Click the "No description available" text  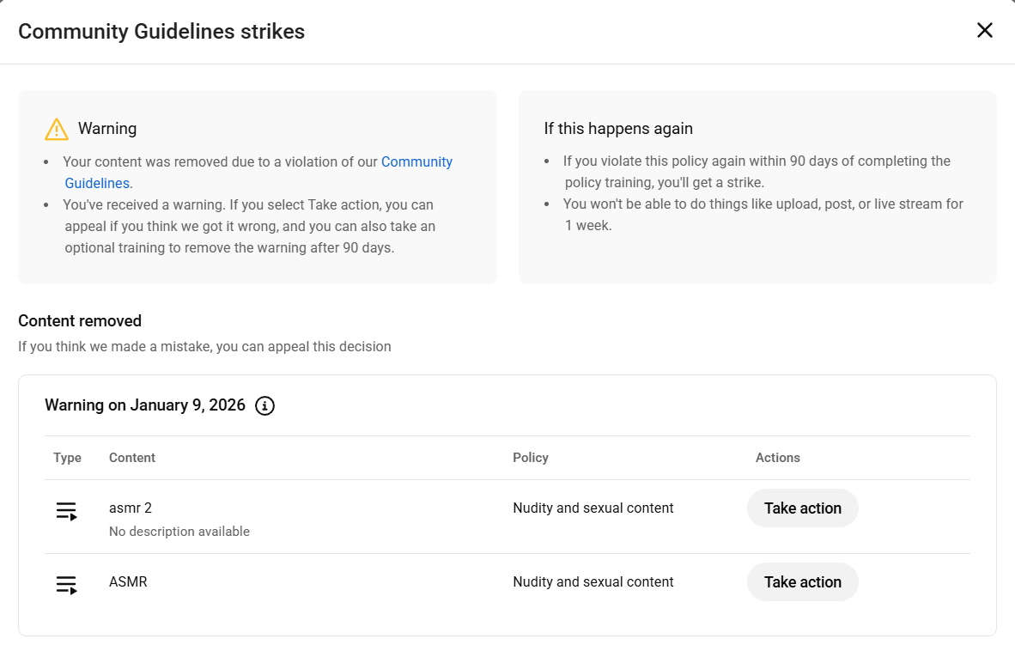click(x=179, y=532)
